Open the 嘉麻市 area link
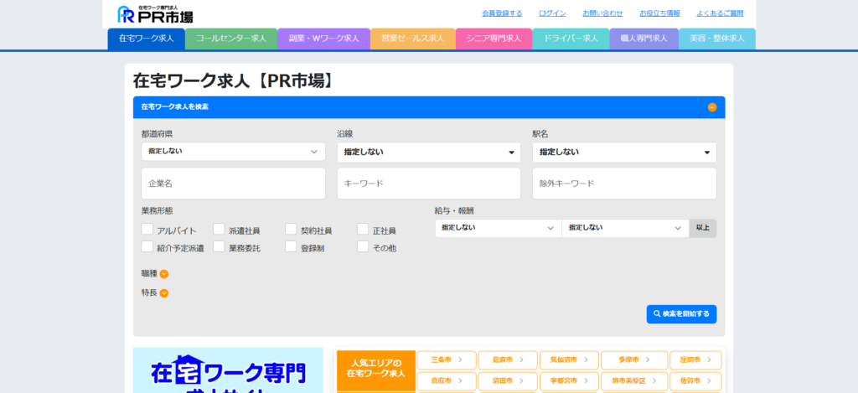 coord(508,360)
